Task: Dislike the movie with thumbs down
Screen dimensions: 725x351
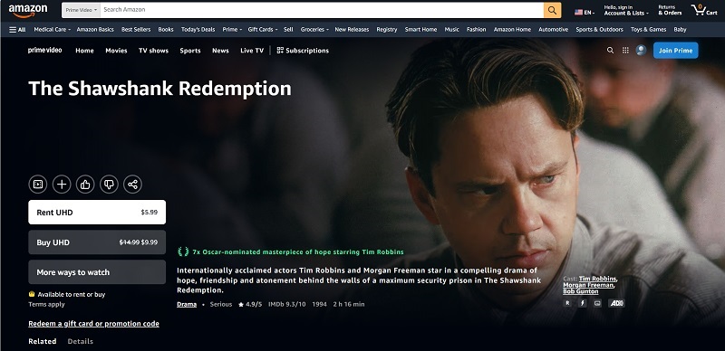Action: point(109,185)
